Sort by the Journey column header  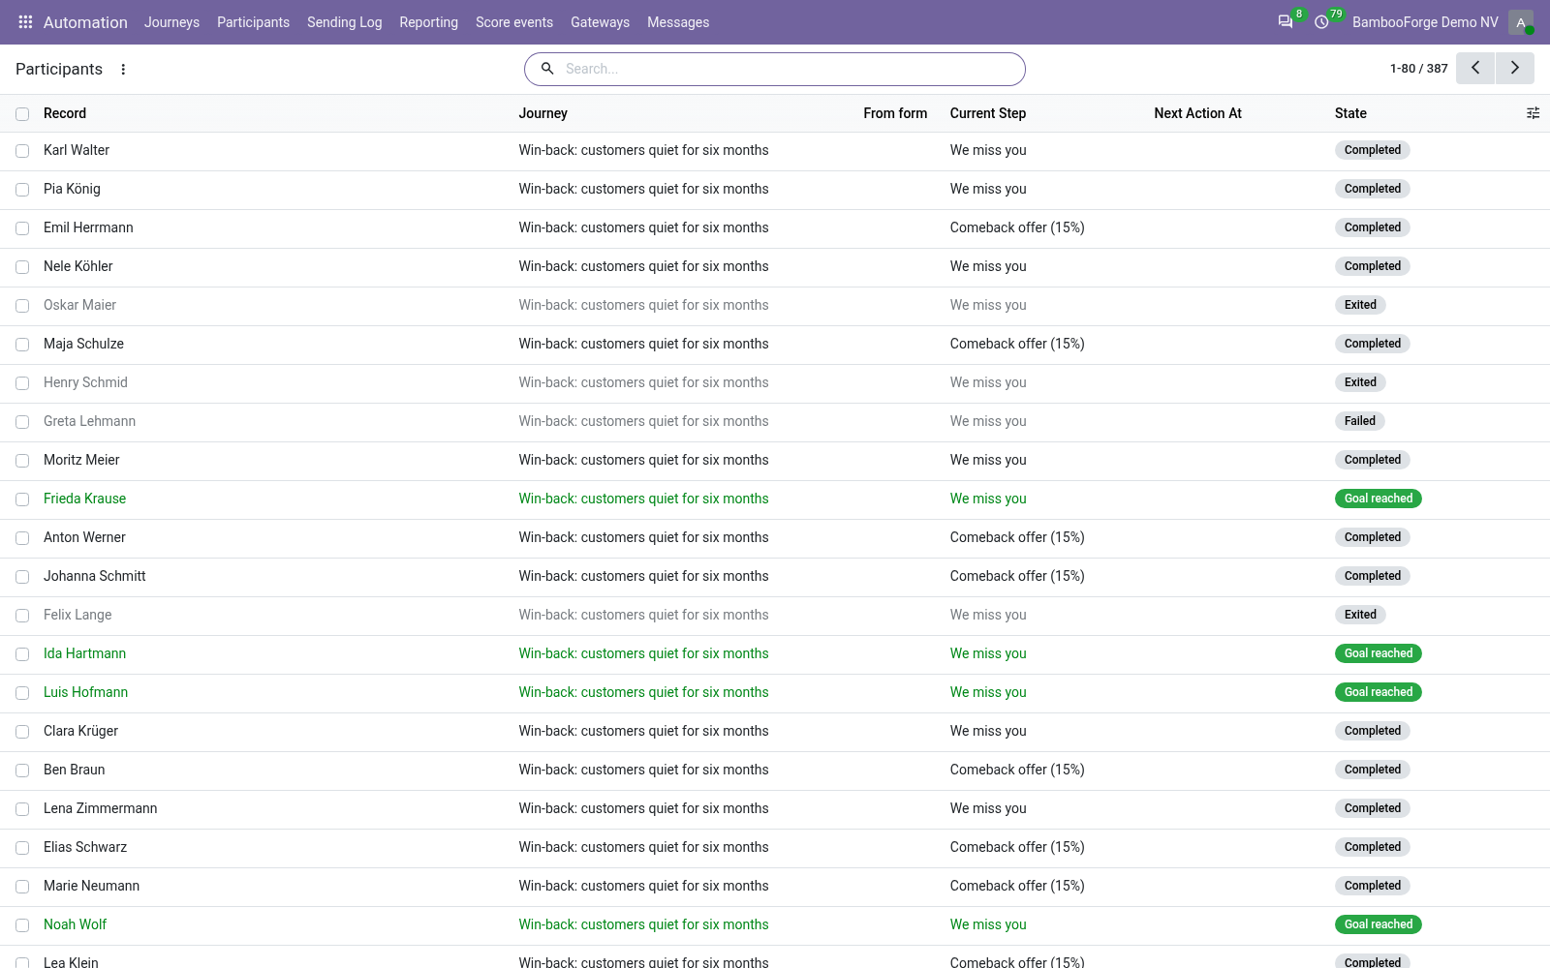point(542,113)
